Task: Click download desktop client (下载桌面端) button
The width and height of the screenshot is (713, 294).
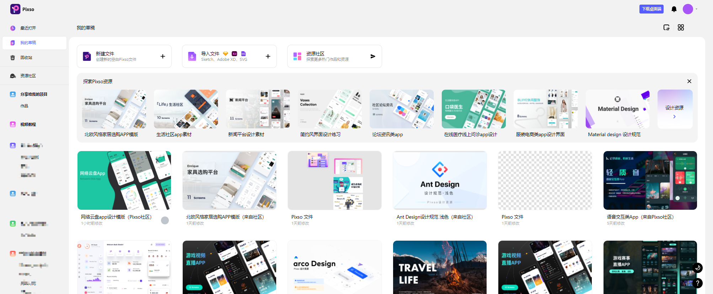Action: point(651,9)
